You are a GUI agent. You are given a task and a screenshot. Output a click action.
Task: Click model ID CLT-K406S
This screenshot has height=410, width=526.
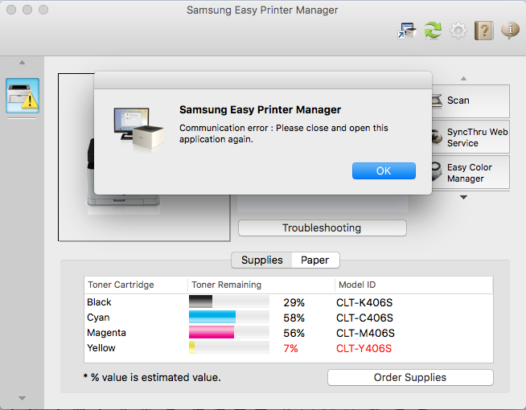point(364,303)
